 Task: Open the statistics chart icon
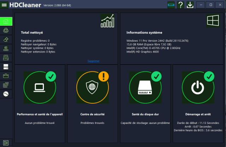pos(107,21)
